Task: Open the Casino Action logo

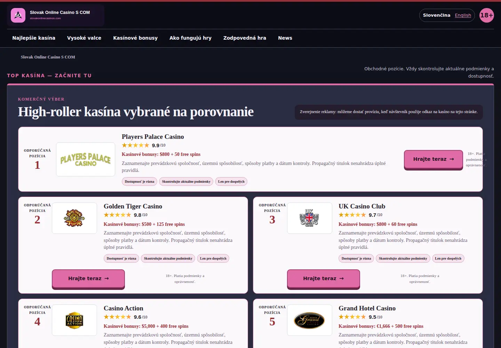Action: click(x=74, y=320)
